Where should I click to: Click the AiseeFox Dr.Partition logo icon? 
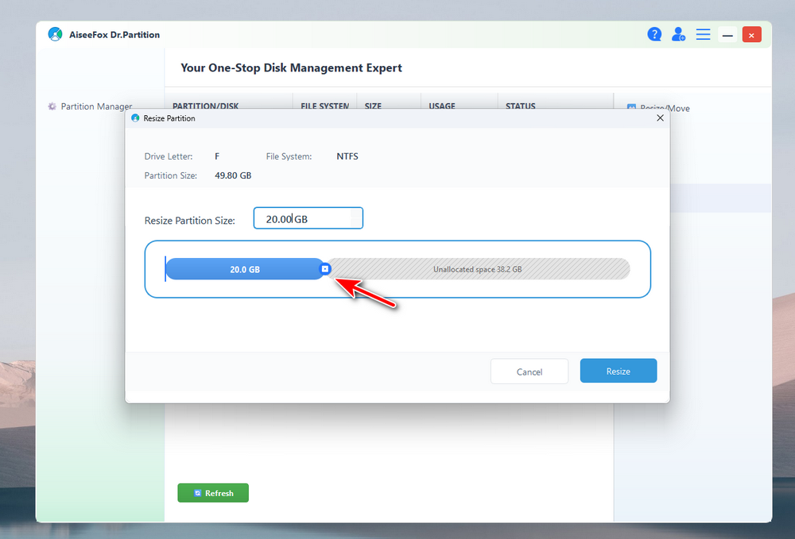pyautogui.click(x=55, y=34)
